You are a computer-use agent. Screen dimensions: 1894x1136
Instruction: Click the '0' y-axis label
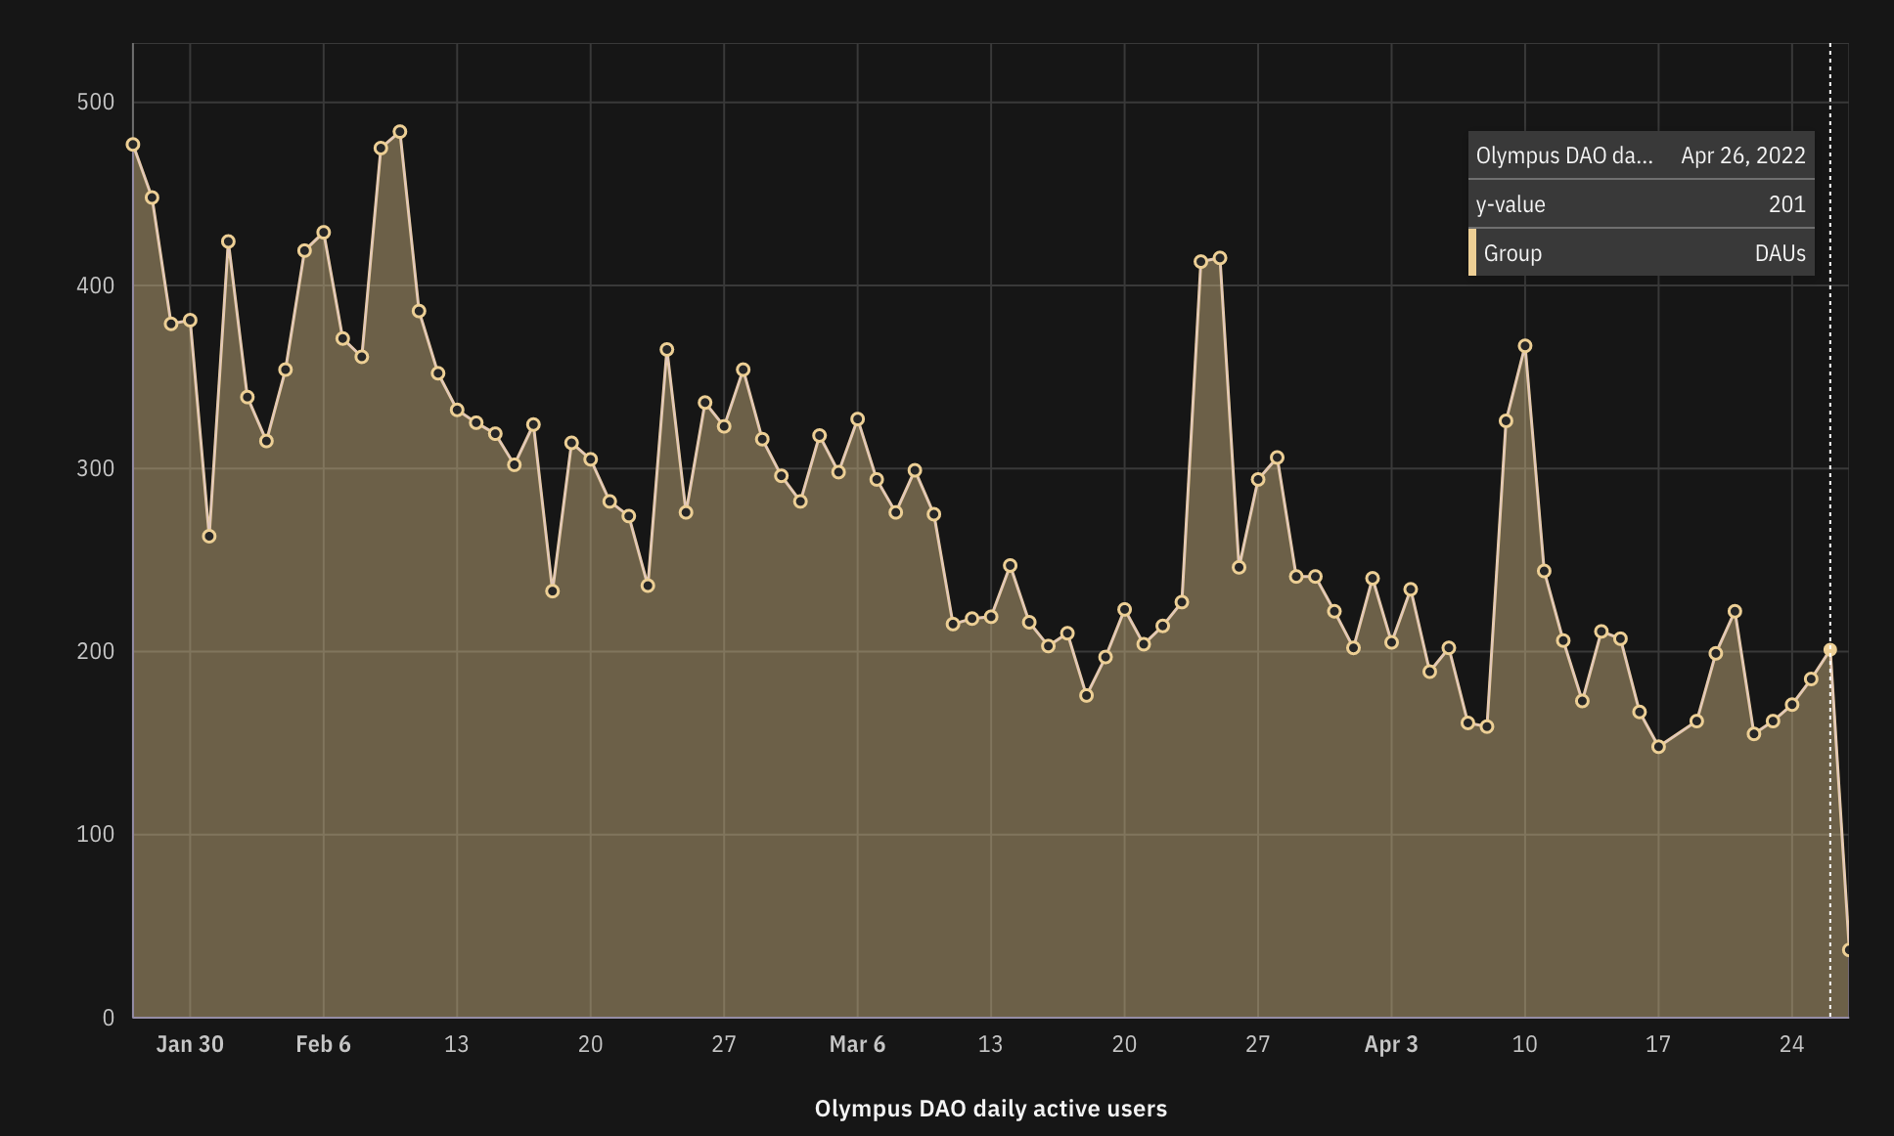tap(109, 1018)
